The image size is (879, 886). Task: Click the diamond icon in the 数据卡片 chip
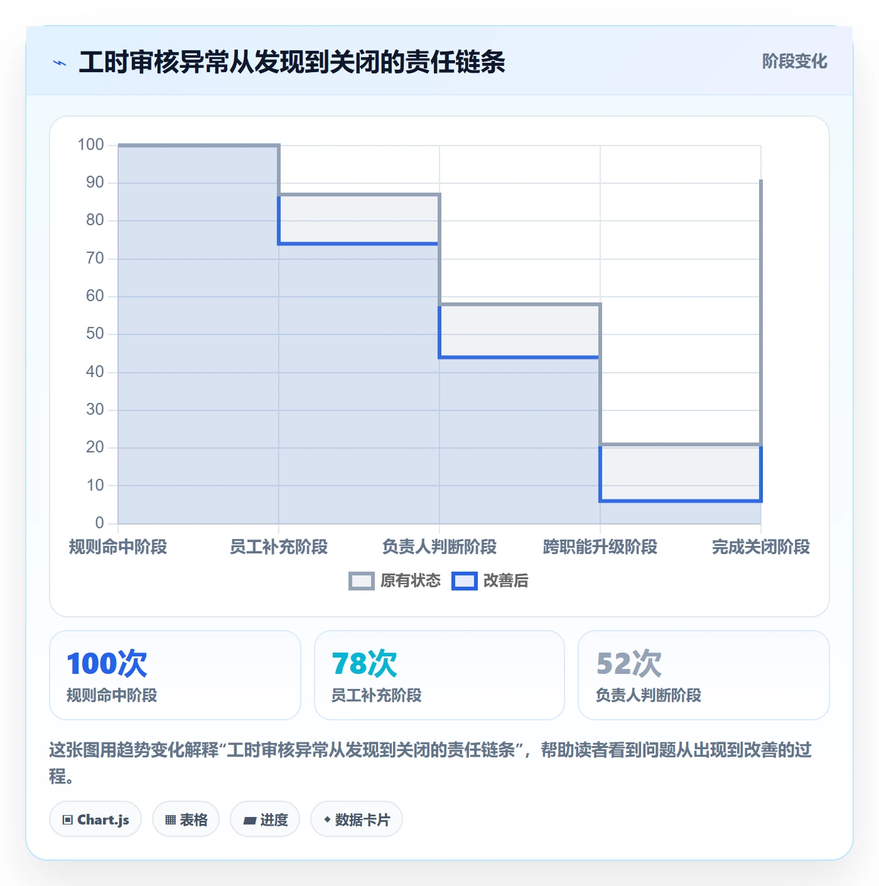tap(327, 819)
